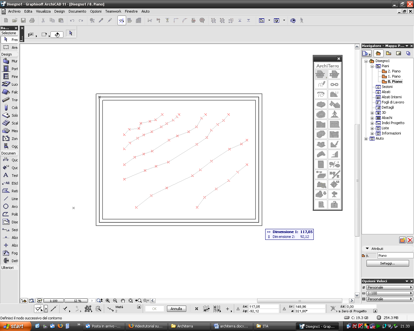Open the Teamwork menu
The width and height of the screenshot is (414, 331).
[x=113, y=11]
